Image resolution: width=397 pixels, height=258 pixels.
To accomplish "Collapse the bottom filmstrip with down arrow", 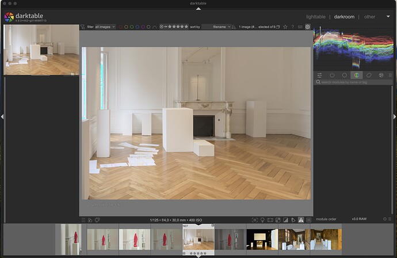I will tap(199, 256).
